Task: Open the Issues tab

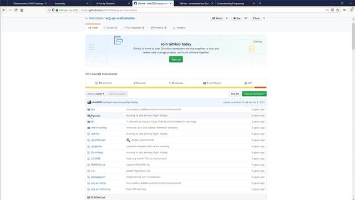Action: [x=110, y=28]
